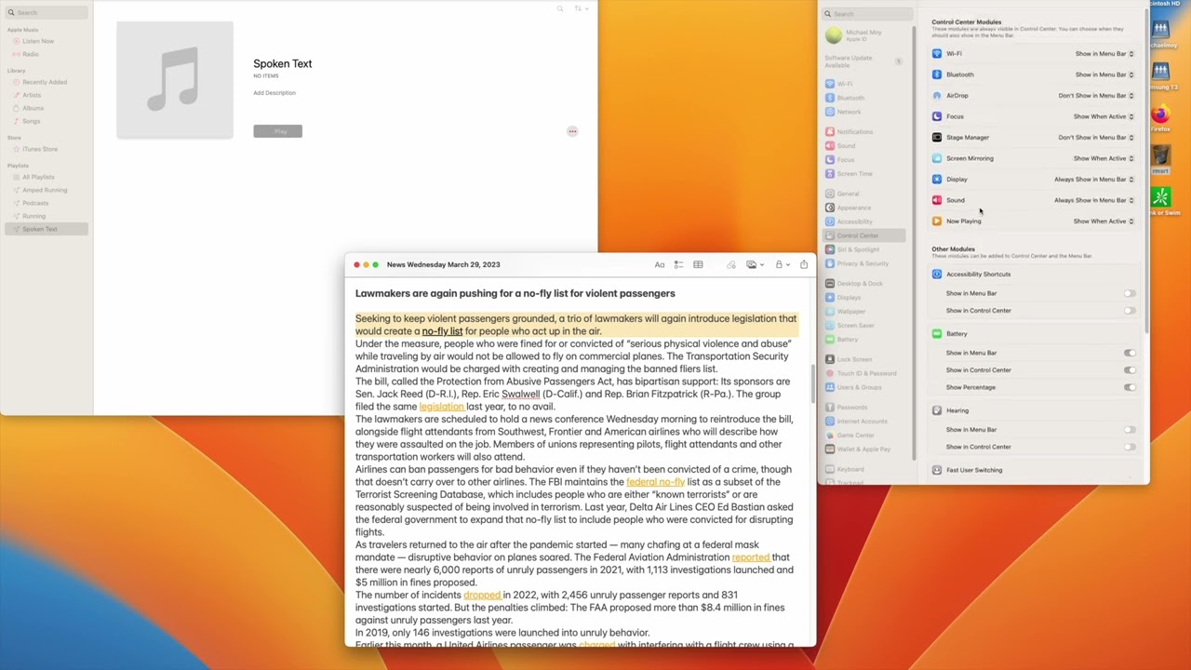
Task: Open the 'no-fly list' link in note
Action: click(442, 331)
